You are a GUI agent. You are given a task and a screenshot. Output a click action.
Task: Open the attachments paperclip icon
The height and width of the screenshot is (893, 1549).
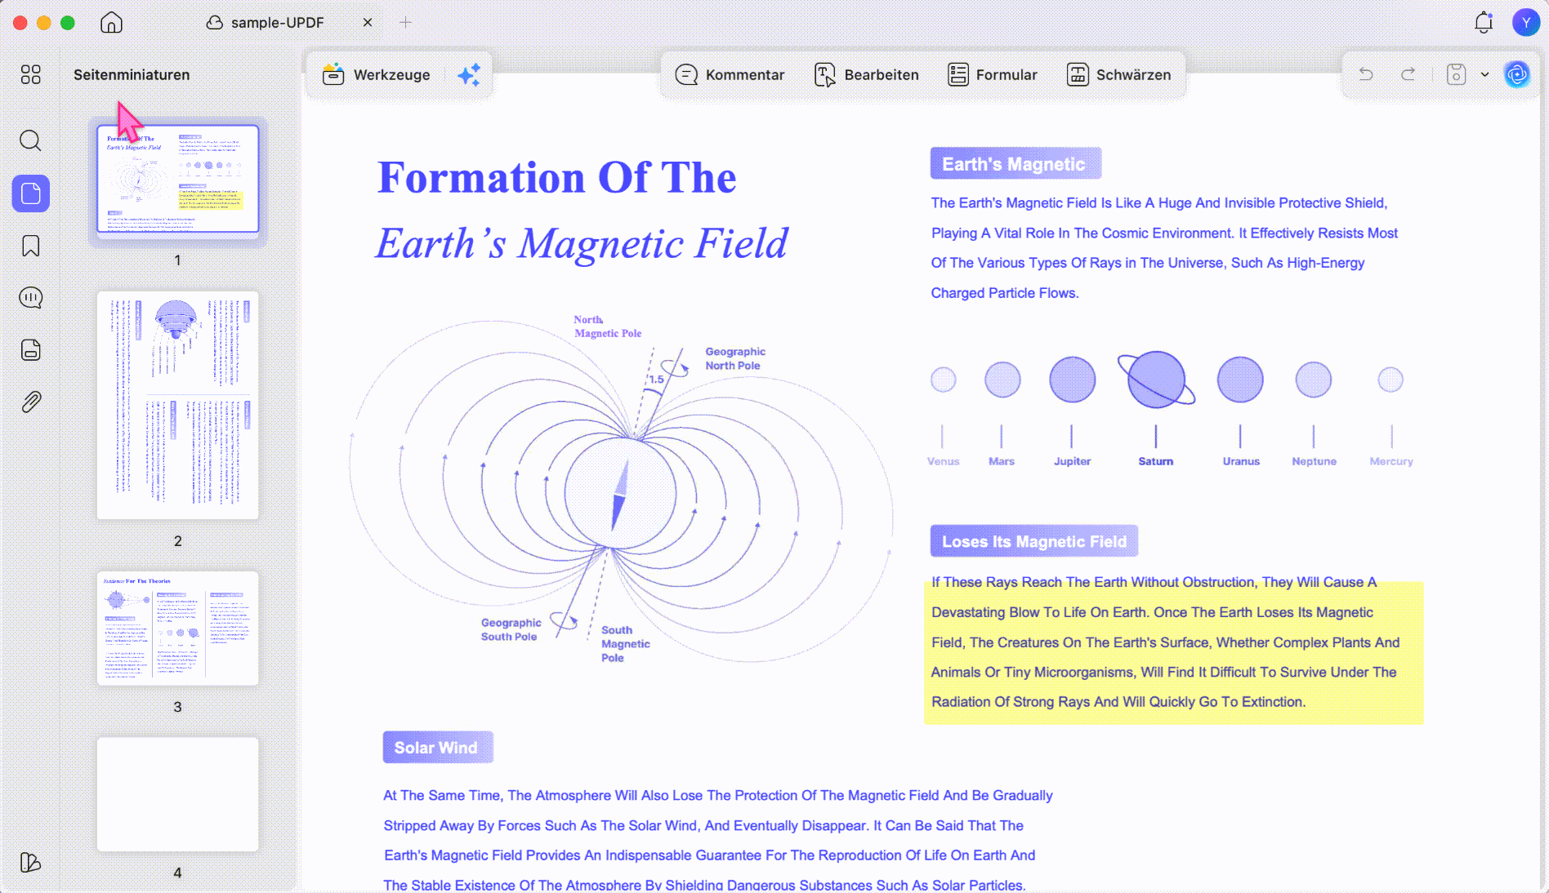click(30, 402)
